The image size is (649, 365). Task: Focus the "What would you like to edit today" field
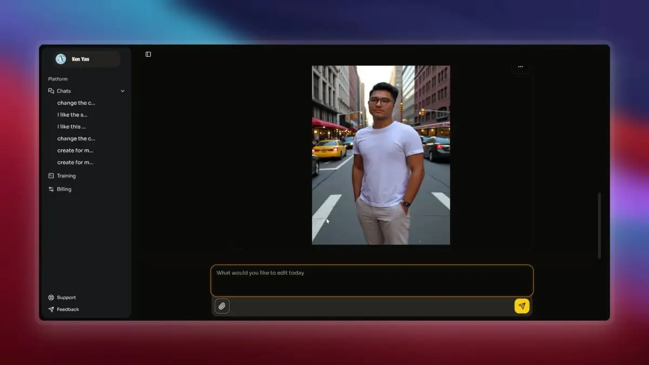372,280
